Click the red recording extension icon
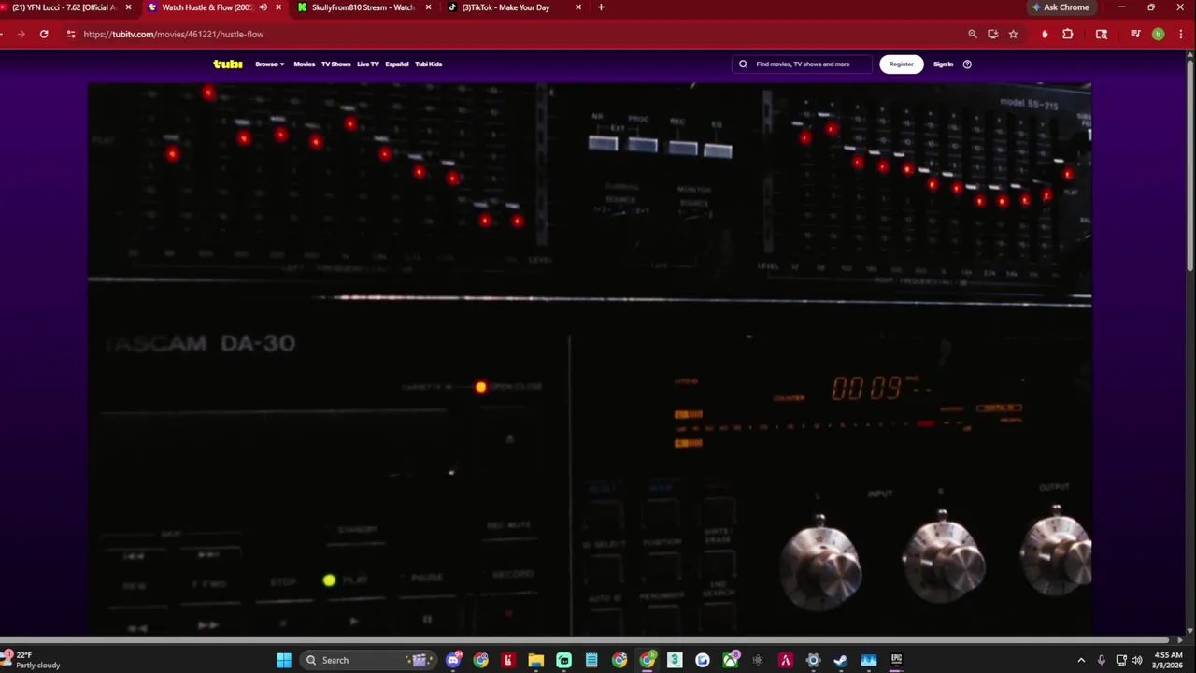The height and width of the screenshot is (673, 1196). (x=1045, y=34)
